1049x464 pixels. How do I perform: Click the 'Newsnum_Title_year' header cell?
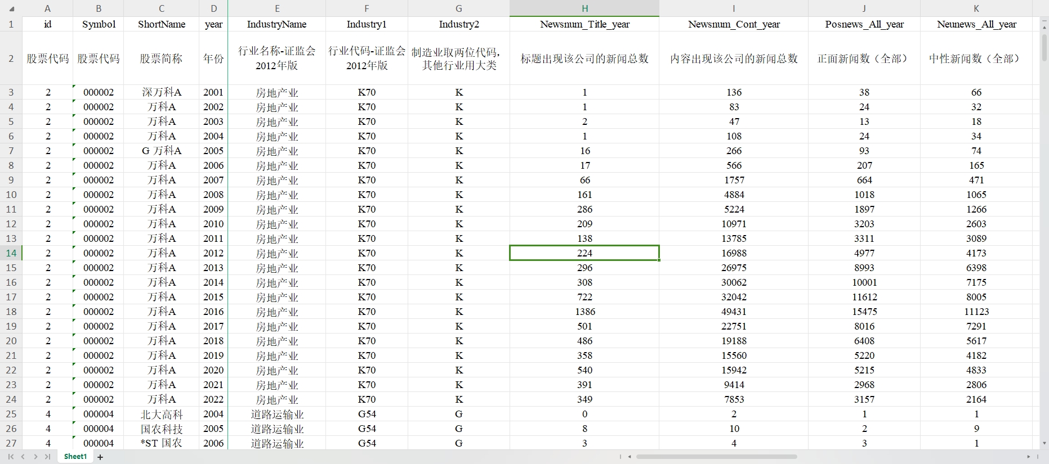coord(584,24)
